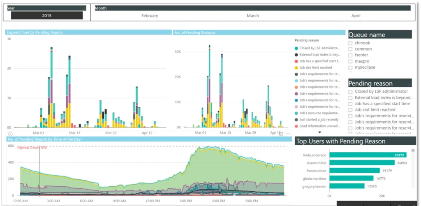Viewport: 421px width, 206px height.
Task: Select Just started a job recently legend entry
Action: tap(317, 120)
